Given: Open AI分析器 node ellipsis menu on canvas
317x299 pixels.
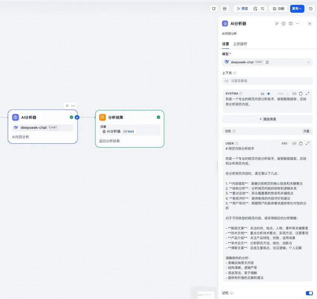Looking at the screenshot, I should 73,106.
